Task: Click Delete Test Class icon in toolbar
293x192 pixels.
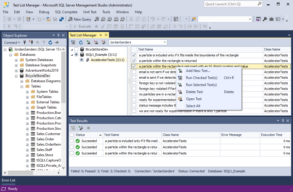Action: [103, 42]
